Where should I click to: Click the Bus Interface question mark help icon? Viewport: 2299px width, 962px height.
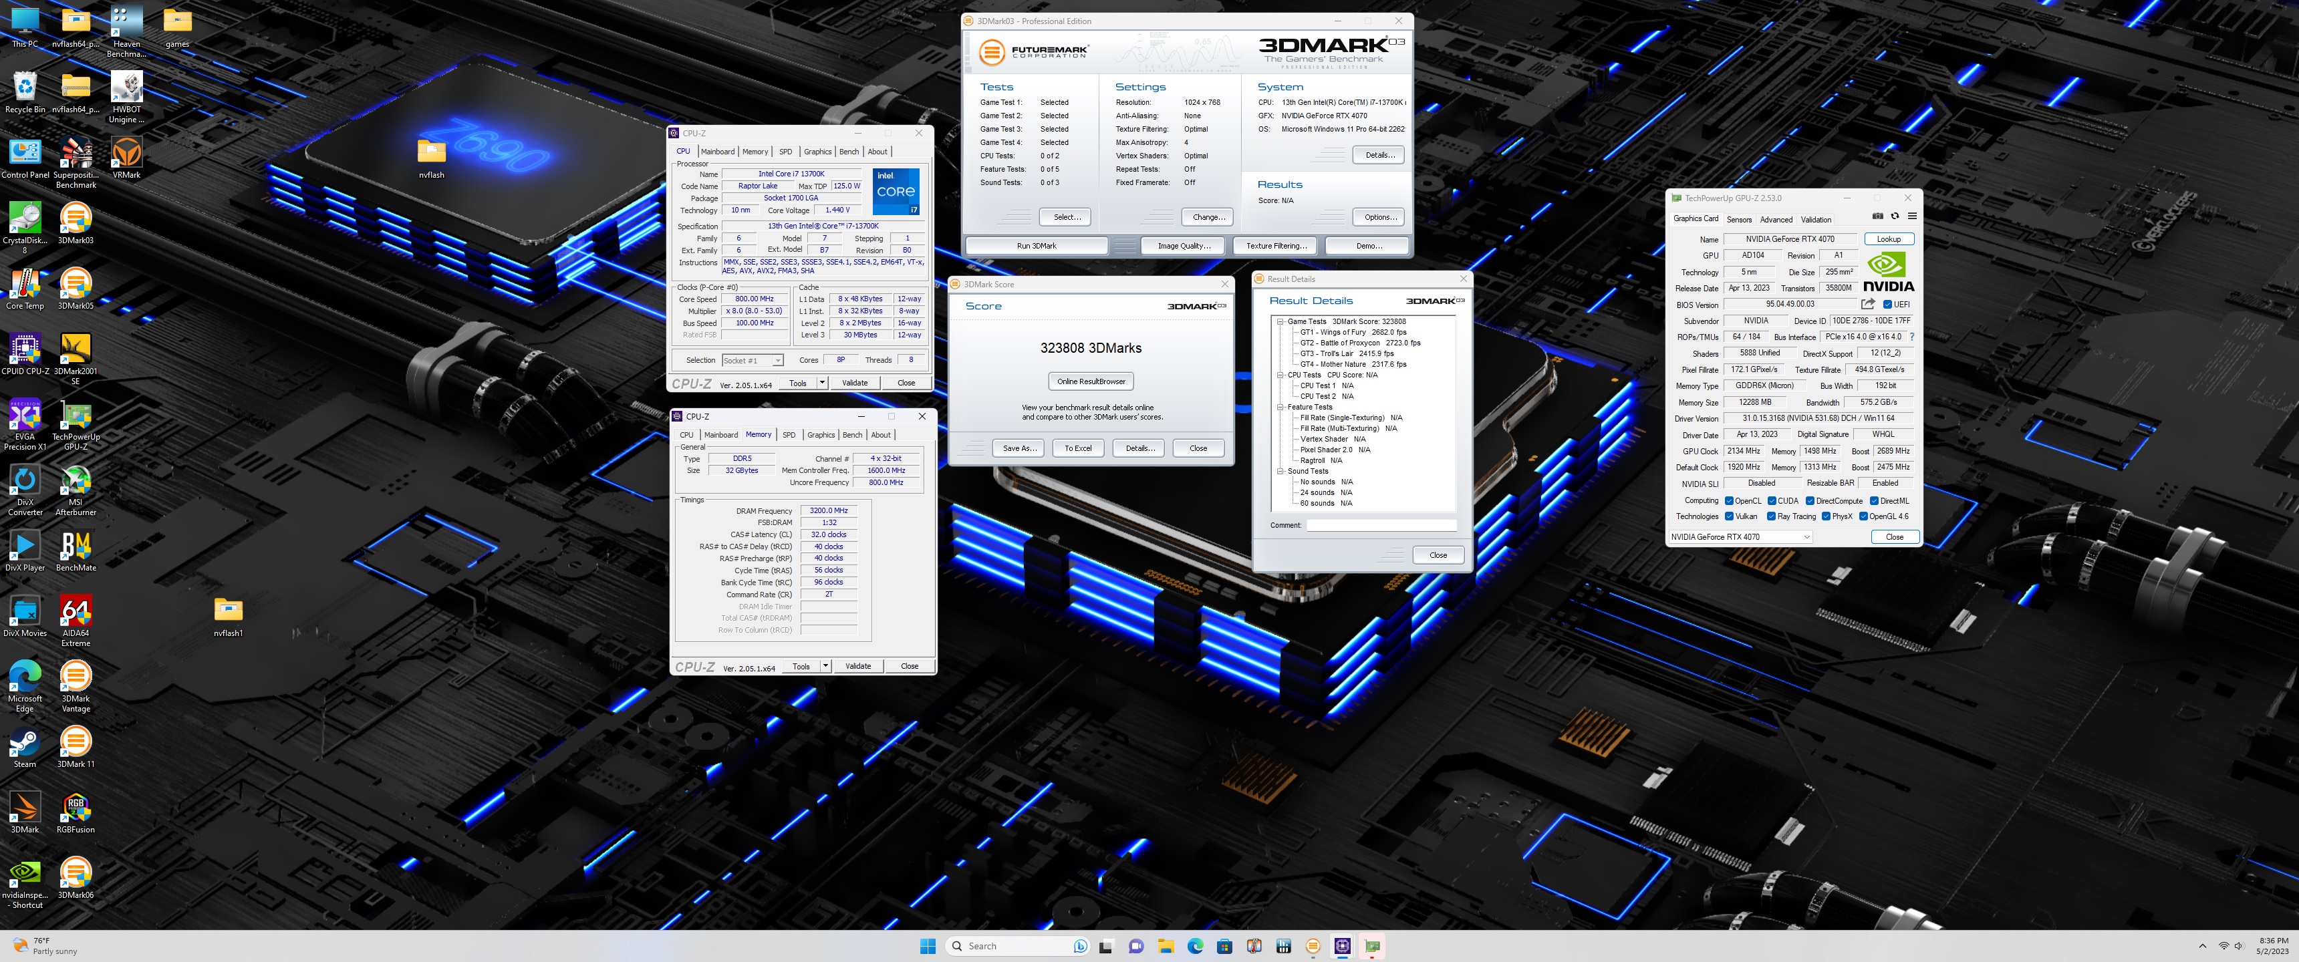[x=1911, y=337]
